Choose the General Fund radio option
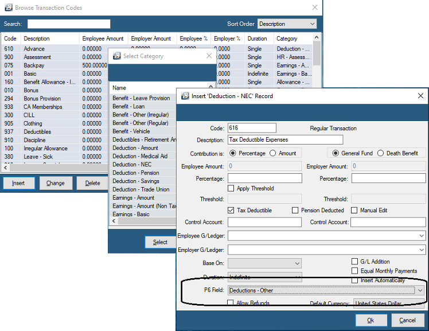The width and height of the screenshot is (429, 331). pyautogui.click(x=336, y=153)
